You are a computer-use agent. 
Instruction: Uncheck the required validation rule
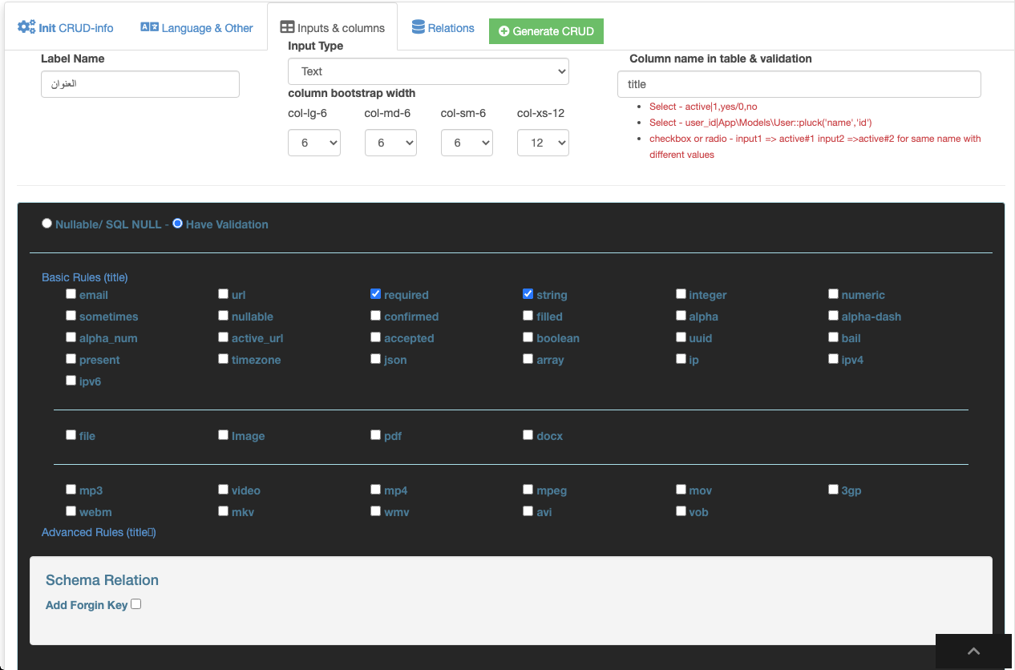[375, 294]
